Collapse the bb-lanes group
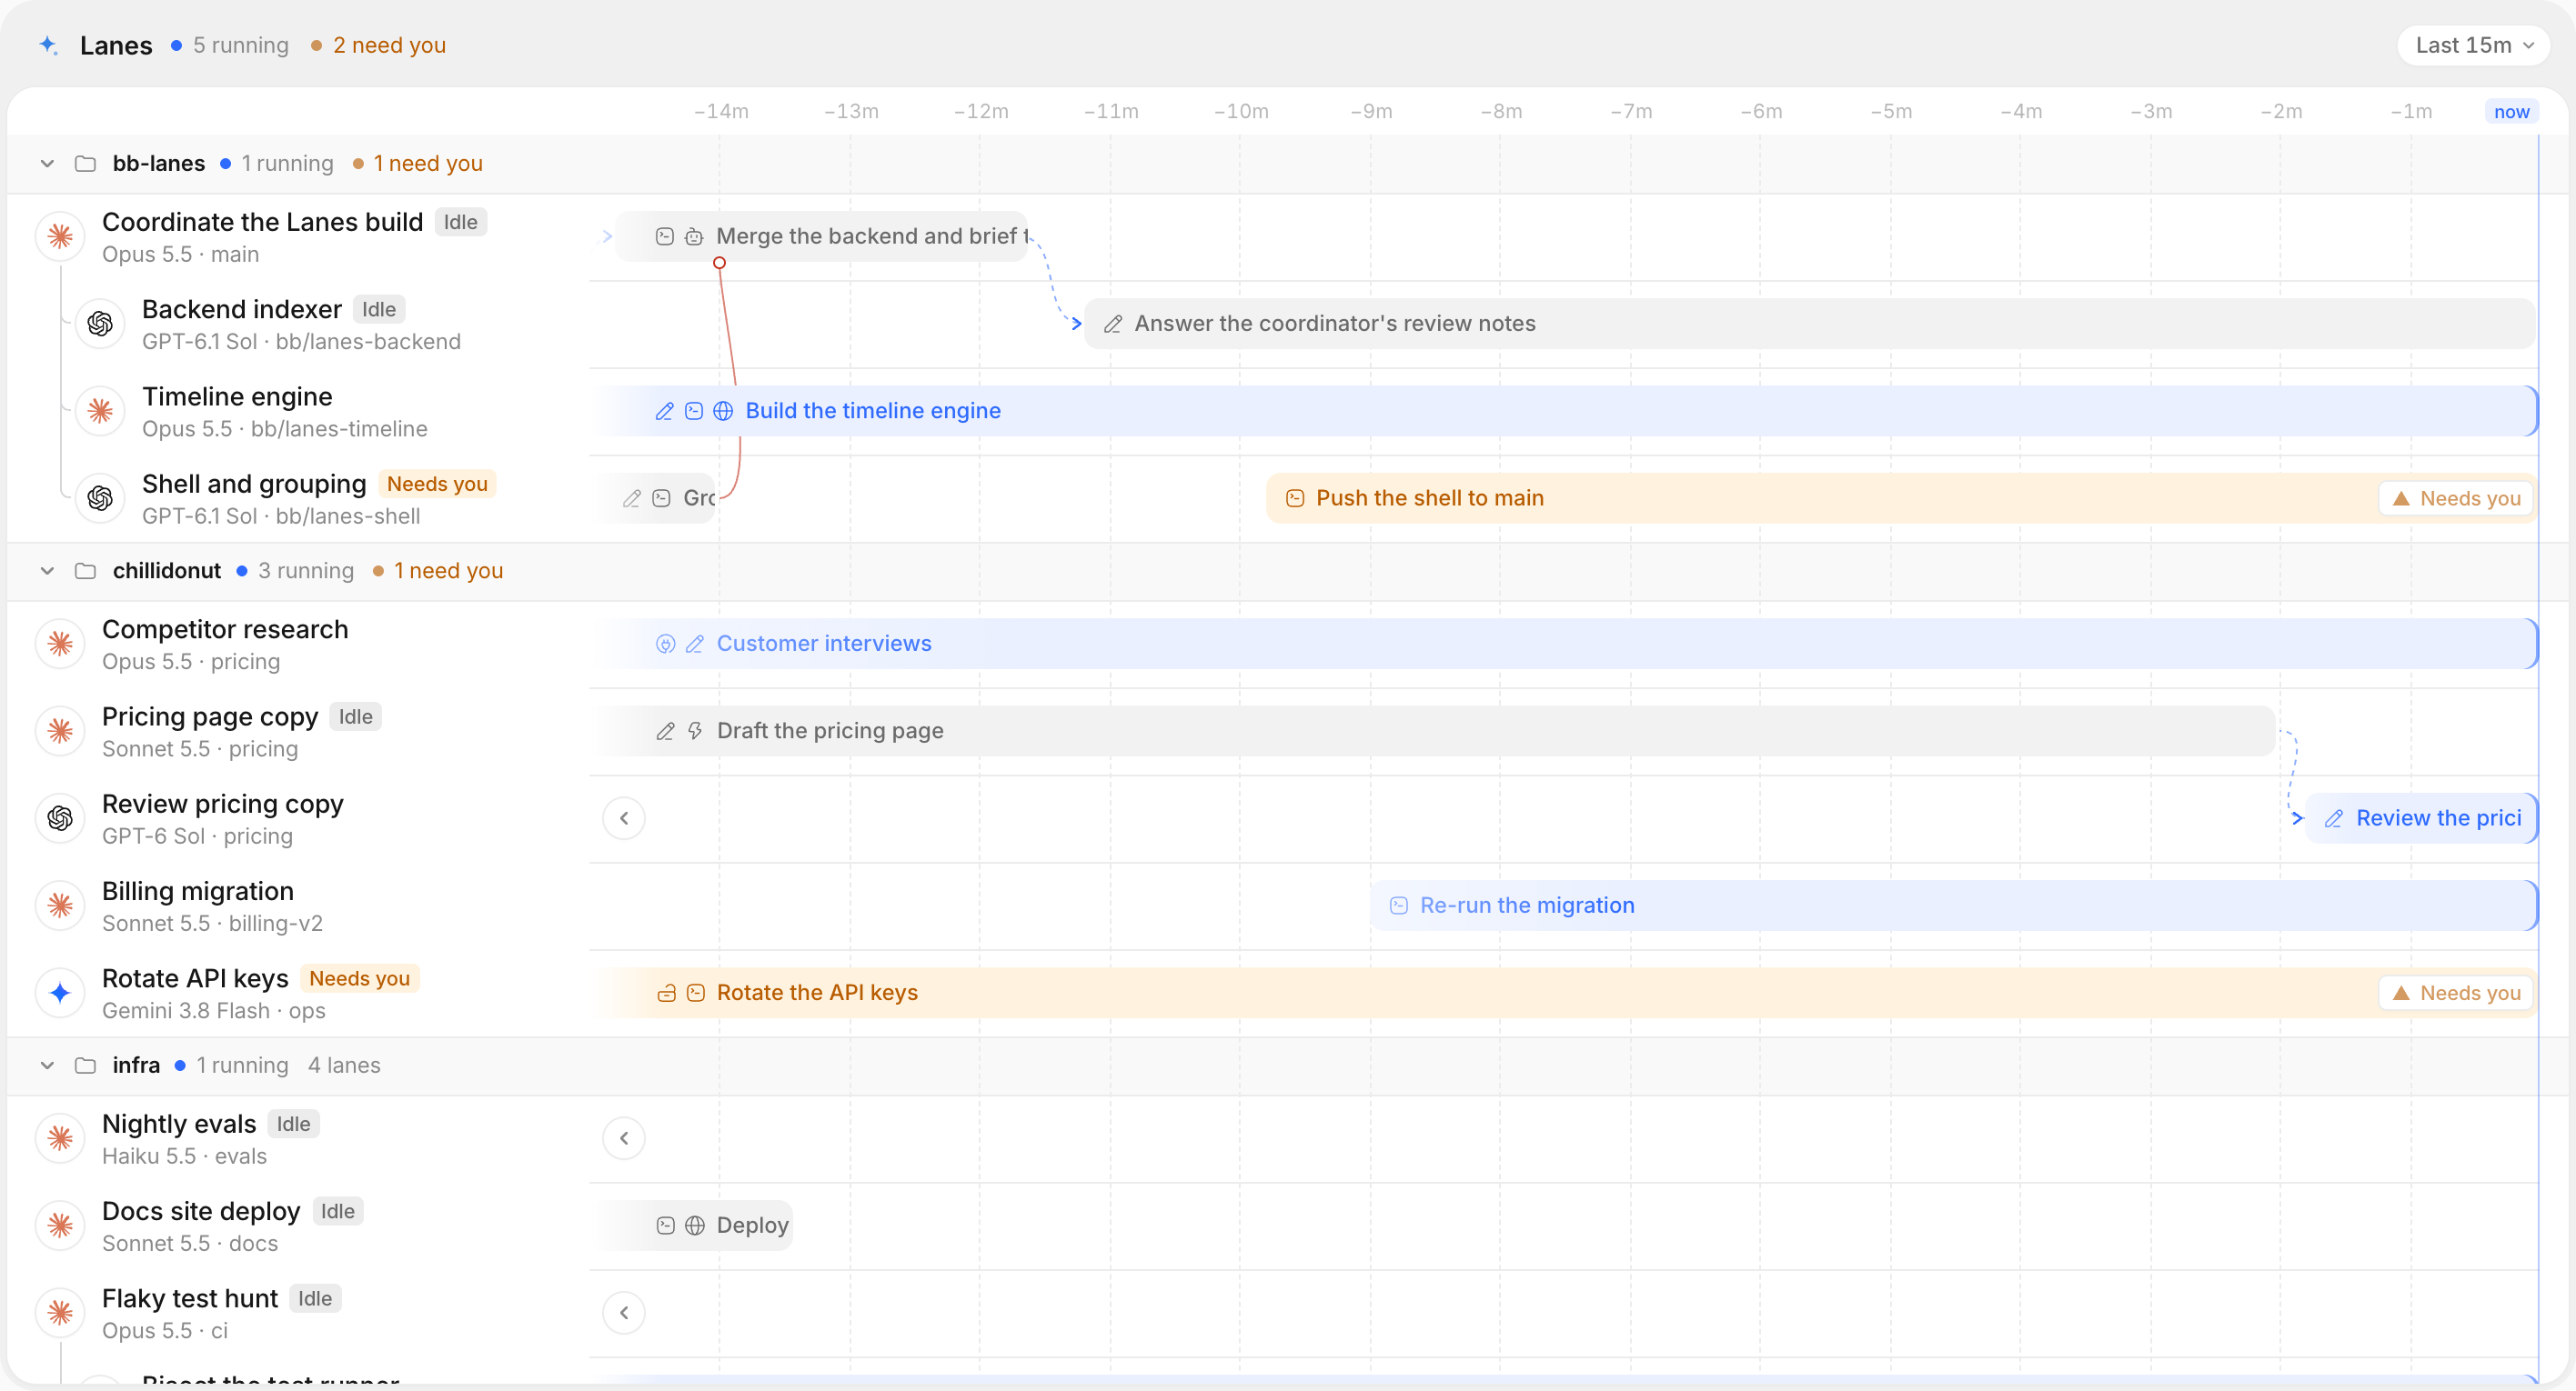 [x=47, y=164]
